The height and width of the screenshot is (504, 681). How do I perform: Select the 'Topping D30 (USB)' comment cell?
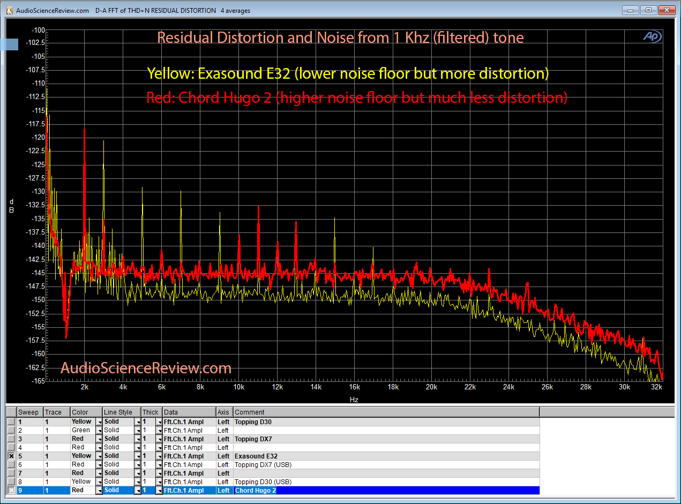coord(386,482)
